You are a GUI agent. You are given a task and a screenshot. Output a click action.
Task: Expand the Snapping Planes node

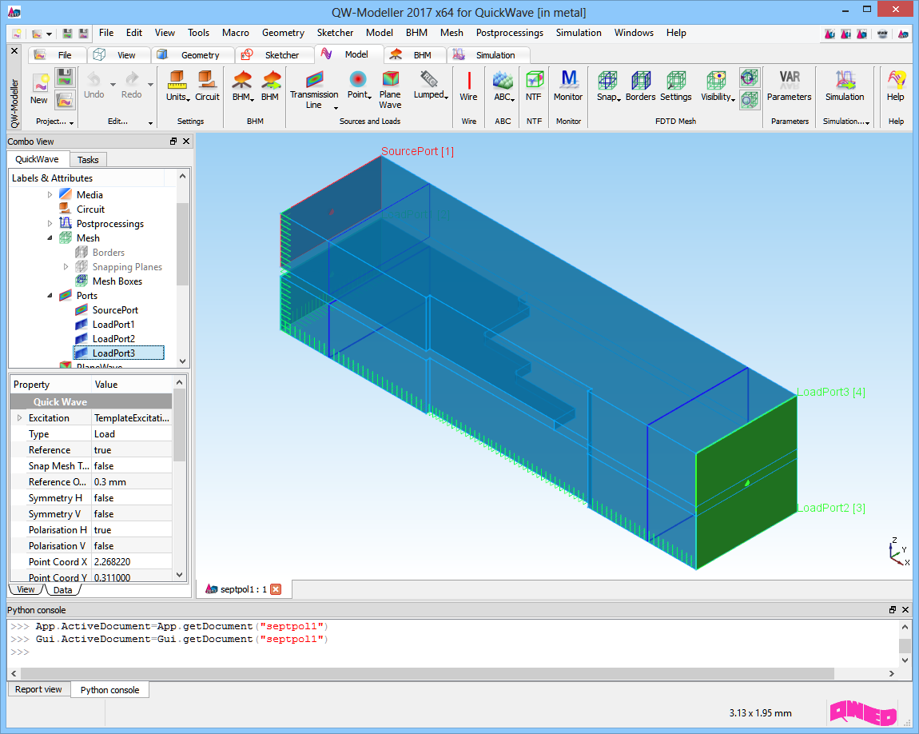point(66,267)
